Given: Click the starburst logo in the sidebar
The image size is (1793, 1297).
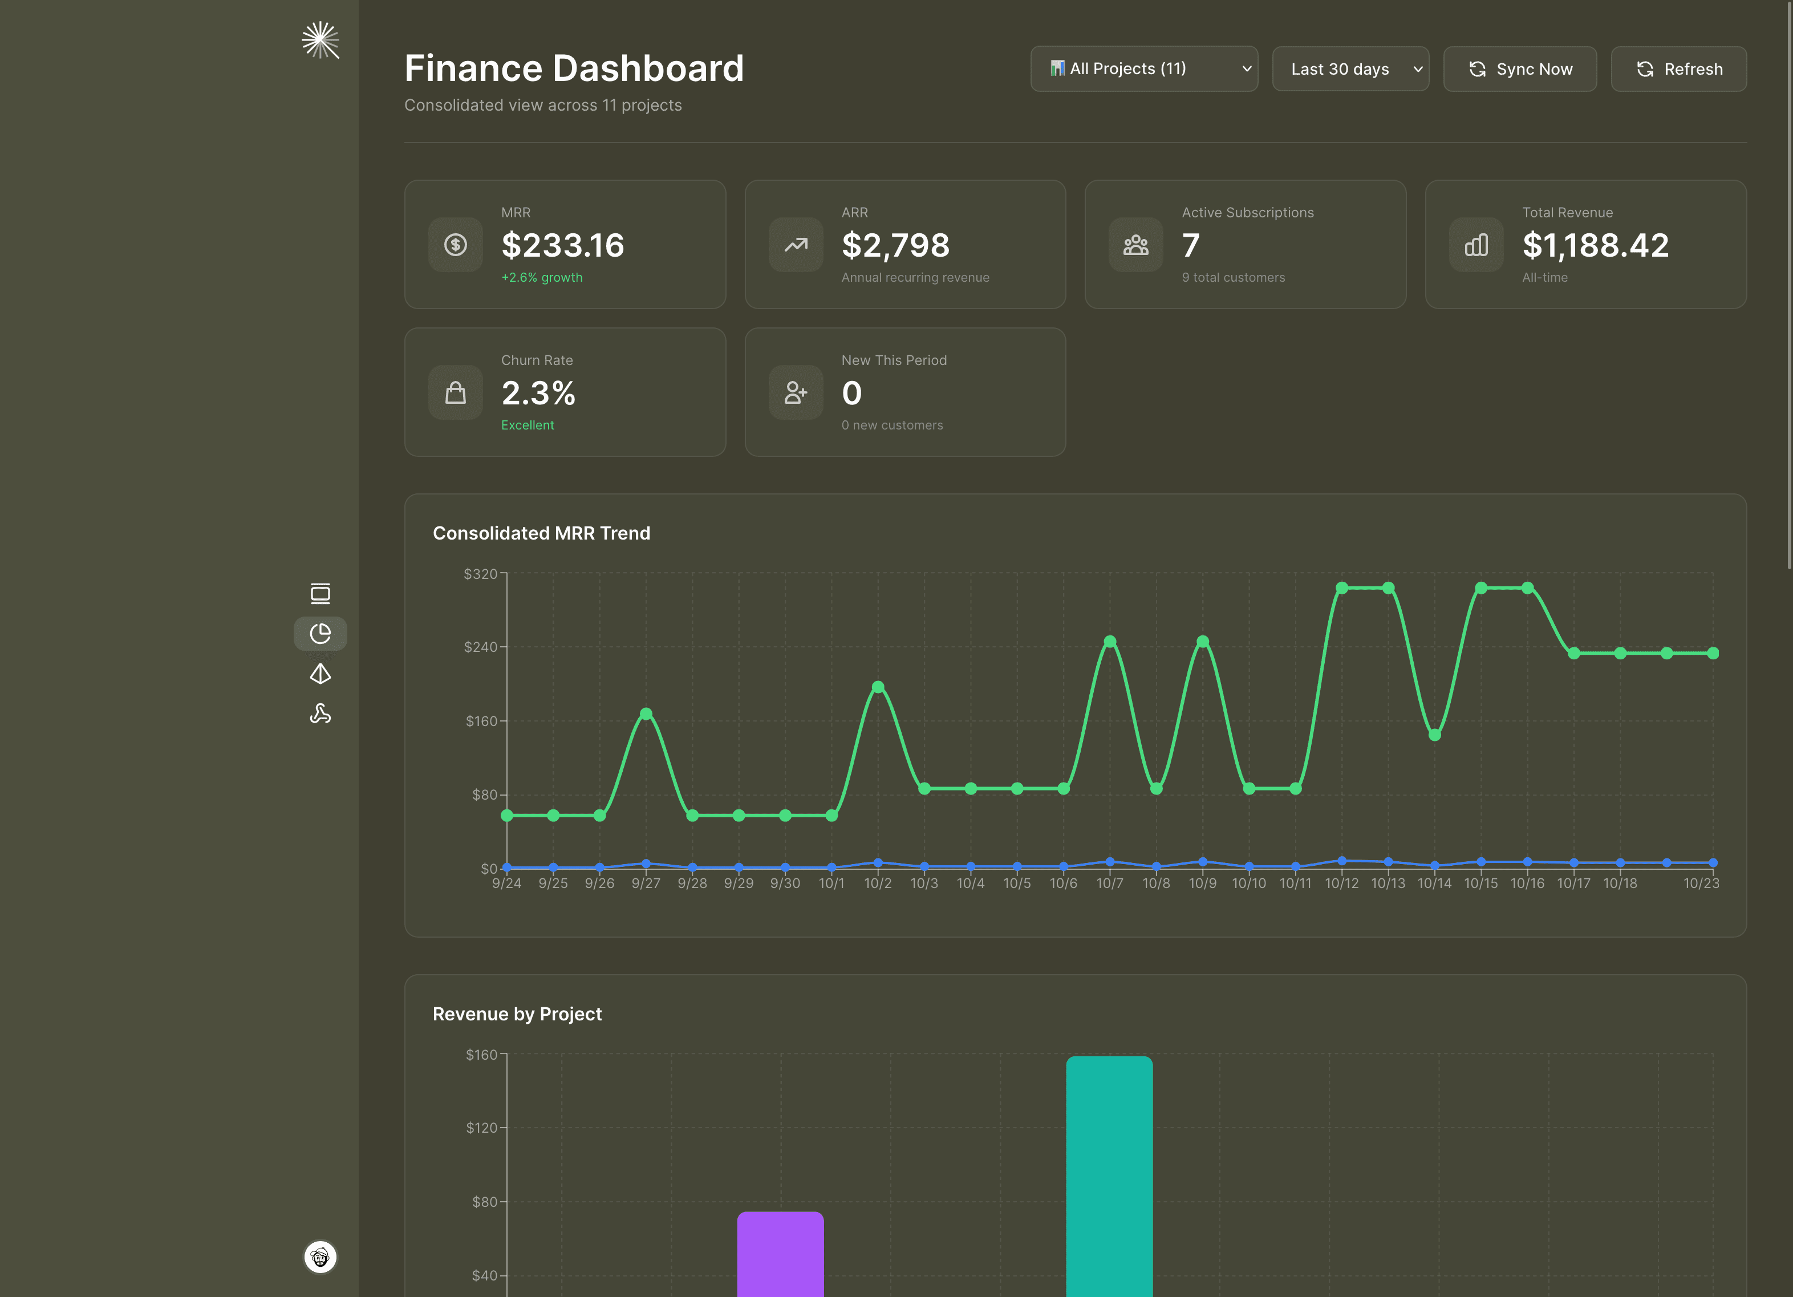Looking at the screenshot, I should pos(320,40).
